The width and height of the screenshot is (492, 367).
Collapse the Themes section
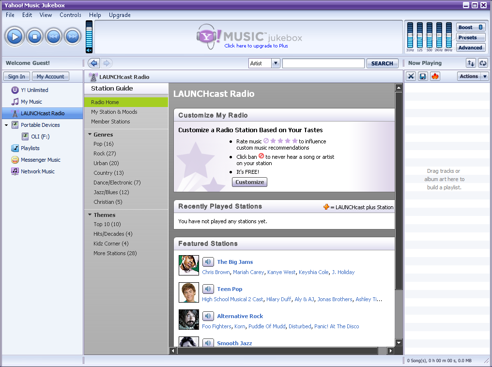coord(90,215)
